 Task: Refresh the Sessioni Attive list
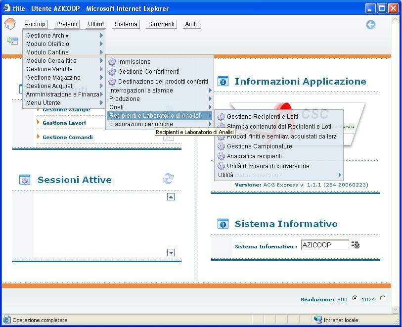pos(168,179)
